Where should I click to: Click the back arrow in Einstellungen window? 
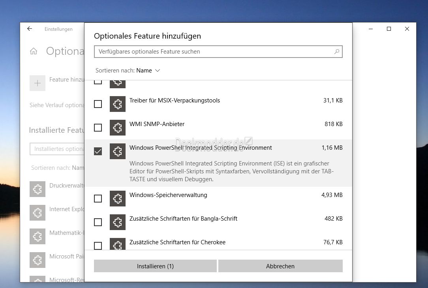30,29
